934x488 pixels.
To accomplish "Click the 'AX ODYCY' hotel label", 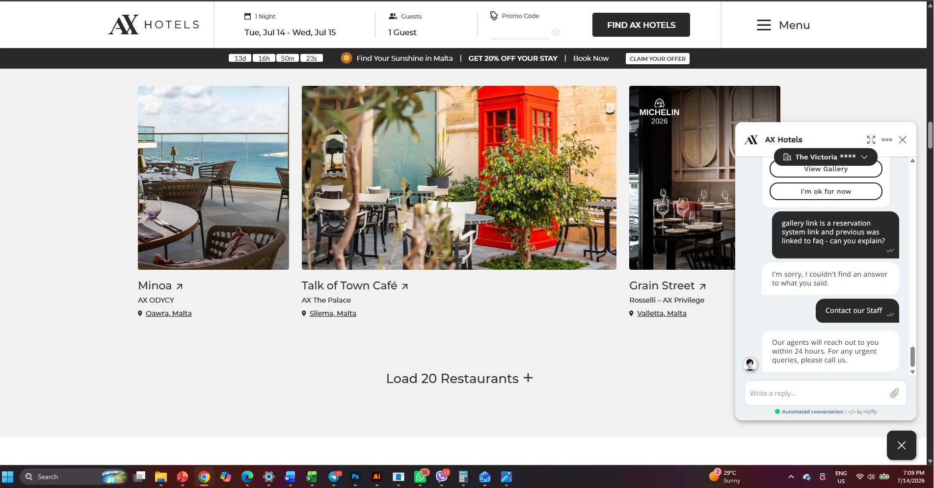I will (156, 300).
